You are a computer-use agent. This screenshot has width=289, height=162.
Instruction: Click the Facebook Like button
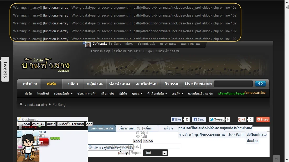177,119
